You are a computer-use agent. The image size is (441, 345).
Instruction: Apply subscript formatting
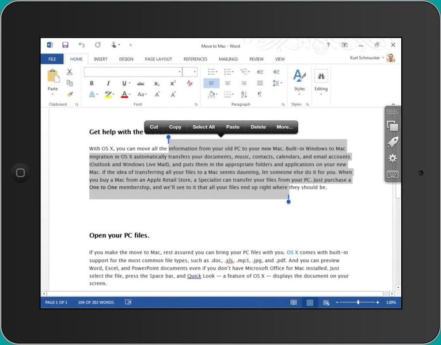coord(157,83)
